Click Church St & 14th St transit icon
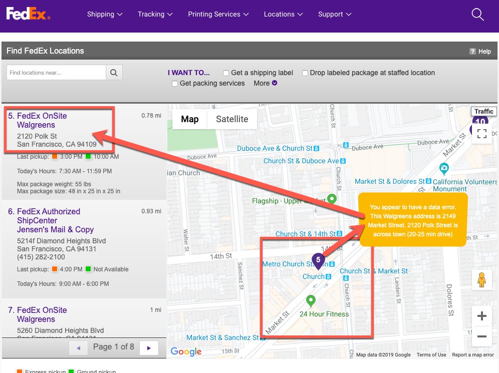This screenshot has width=499, height=373. (x=339, y=234)
